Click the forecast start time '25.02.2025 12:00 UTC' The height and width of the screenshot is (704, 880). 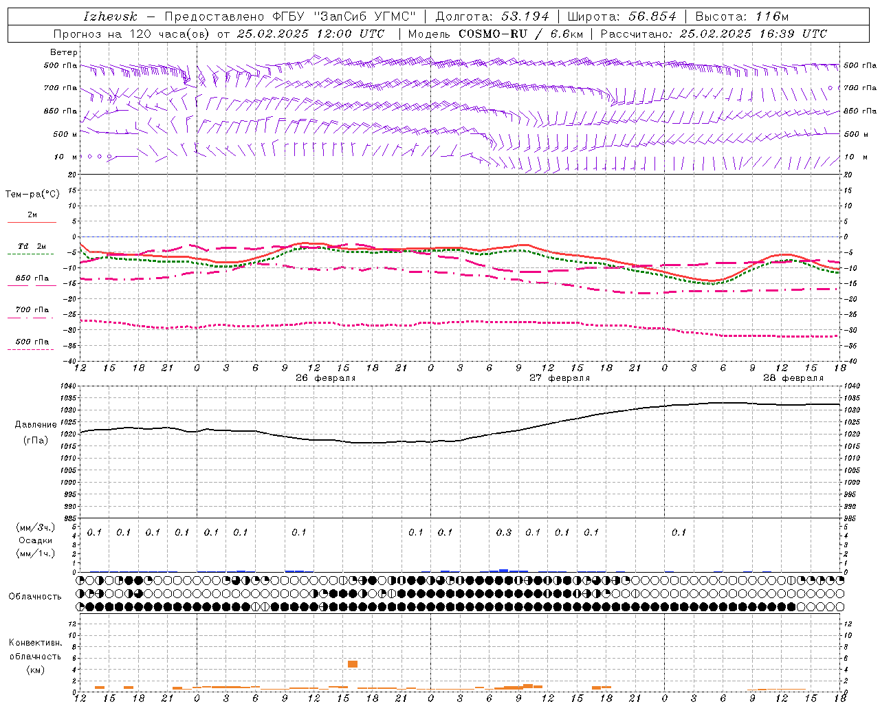[x=311, y=34]
